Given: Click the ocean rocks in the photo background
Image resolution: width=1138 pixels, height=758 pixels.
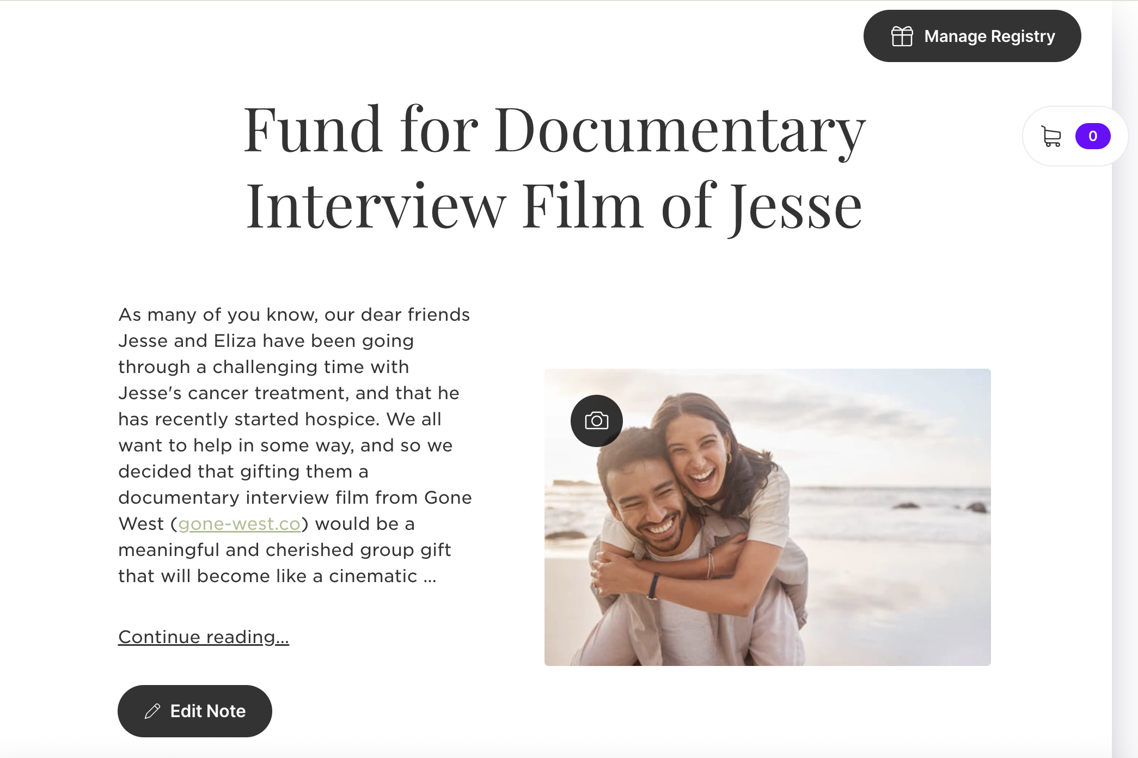Looking at the screenshot, I should coord(942,508).
